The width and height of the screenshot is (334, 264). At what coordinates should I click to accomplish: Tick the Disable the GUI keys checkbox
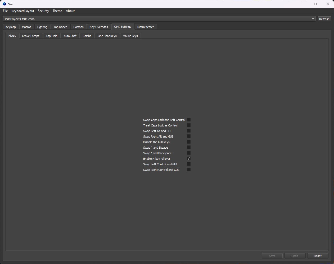coord(189,142)
